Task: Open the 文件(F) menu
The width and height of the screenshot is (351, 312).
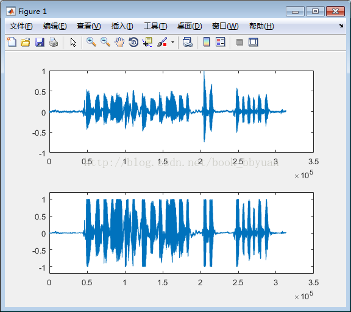Action: (x=21, y=26)
